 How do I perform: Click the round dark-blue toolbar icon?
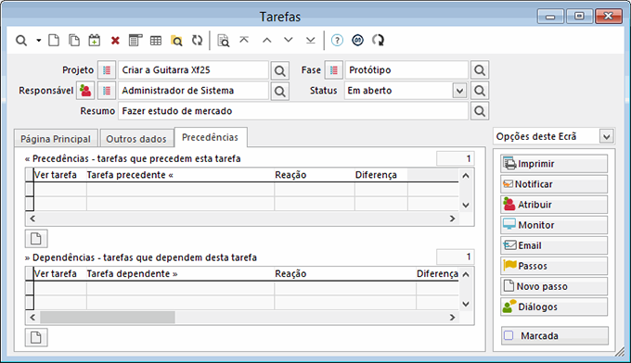358,40
